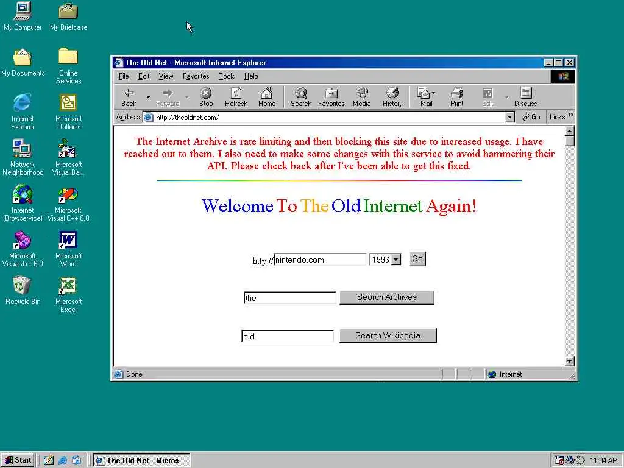Select the Internet Explorer desktop icon
The width and height of the screenshot is (624, 468).
click(x=23, y=112)
